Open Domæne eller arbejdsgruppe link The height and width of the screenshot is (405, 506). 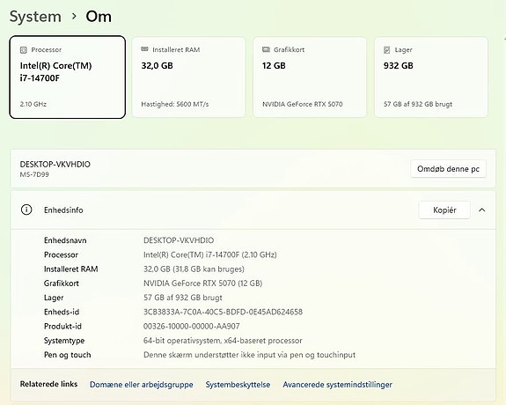click(142, 385)
